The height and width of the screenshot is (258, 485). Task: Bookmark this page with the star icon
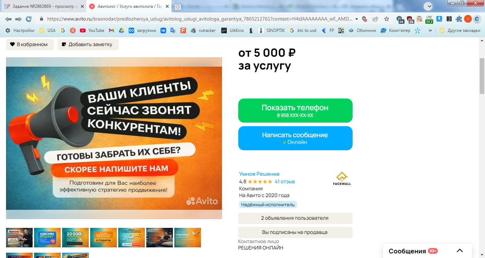tap(387, 19)
